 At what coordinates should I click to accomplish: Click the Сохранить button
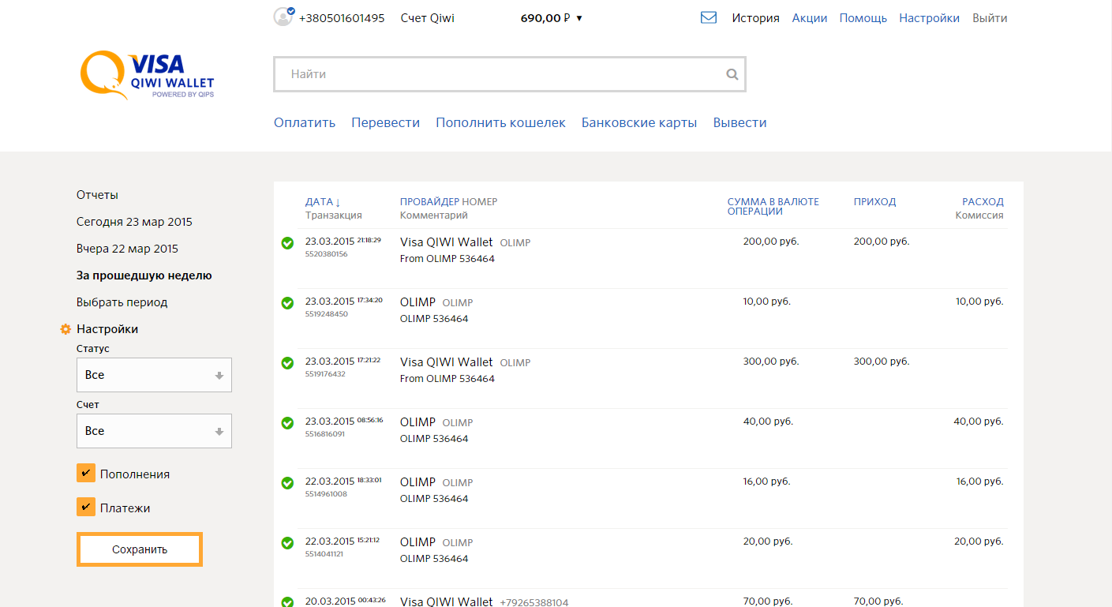click(x=140, y=549)
